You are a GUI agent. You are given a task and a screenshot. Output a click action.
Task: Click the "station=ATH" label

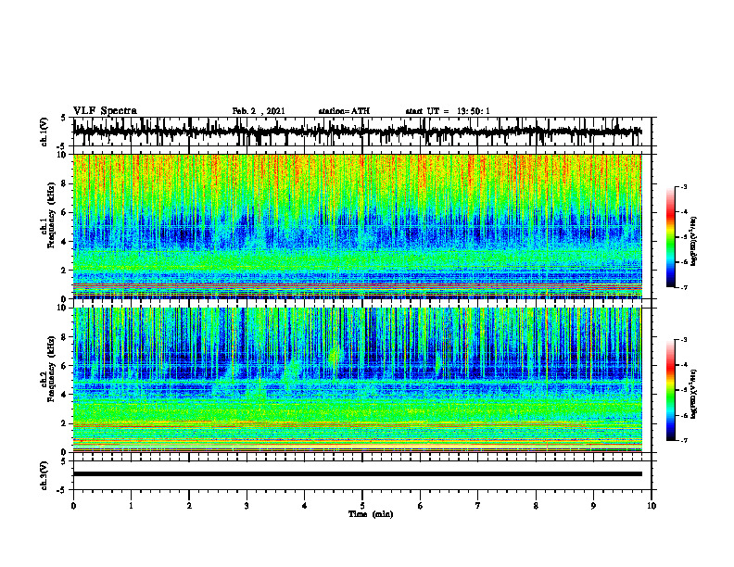click(x=344, y=111)
